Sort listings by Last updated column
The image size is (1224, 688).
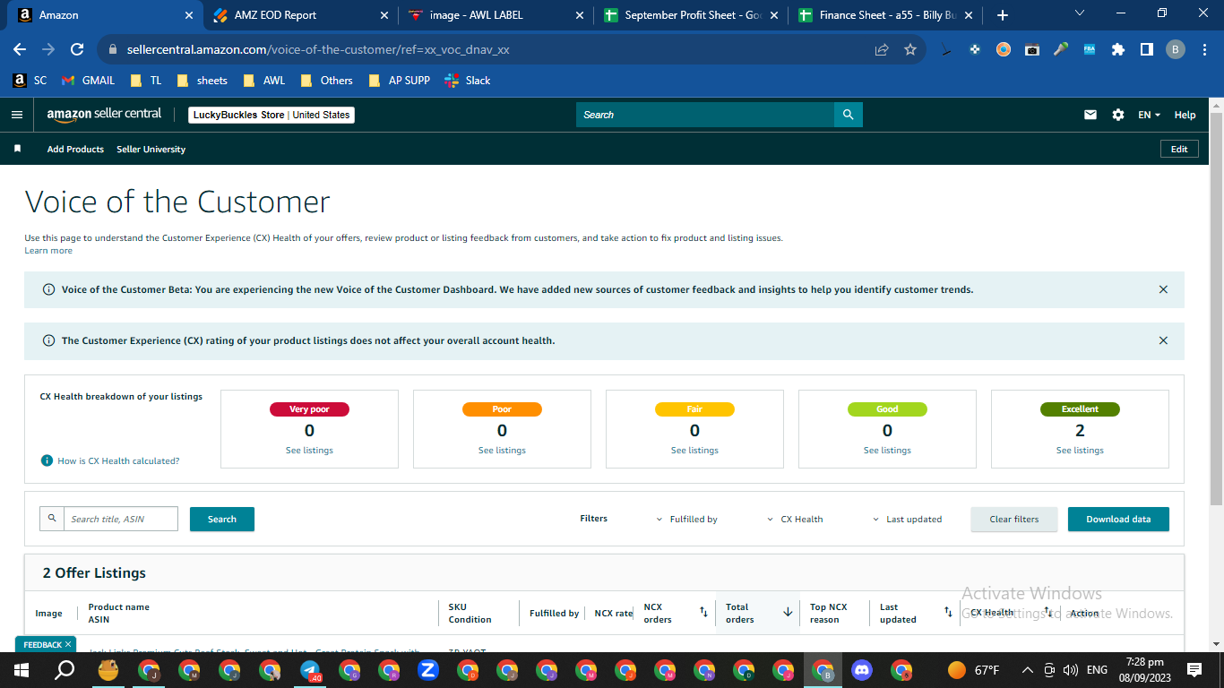[948, 613]
